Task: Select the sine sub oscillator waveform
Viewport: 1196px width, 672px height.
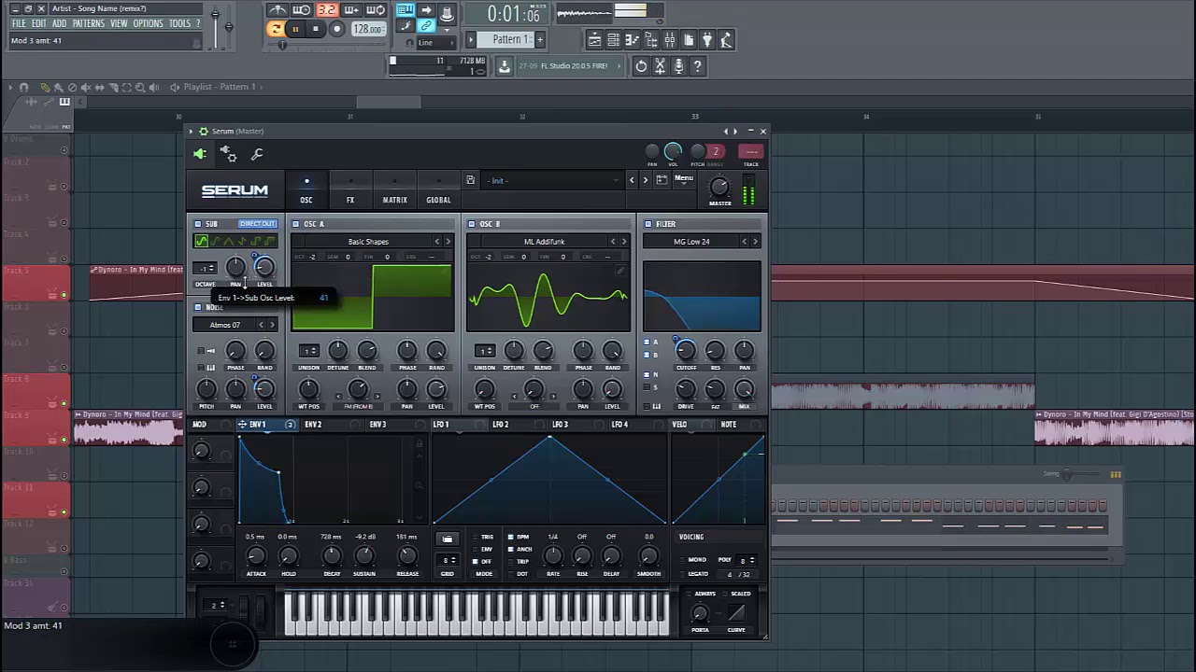Action: coord(202,242)
